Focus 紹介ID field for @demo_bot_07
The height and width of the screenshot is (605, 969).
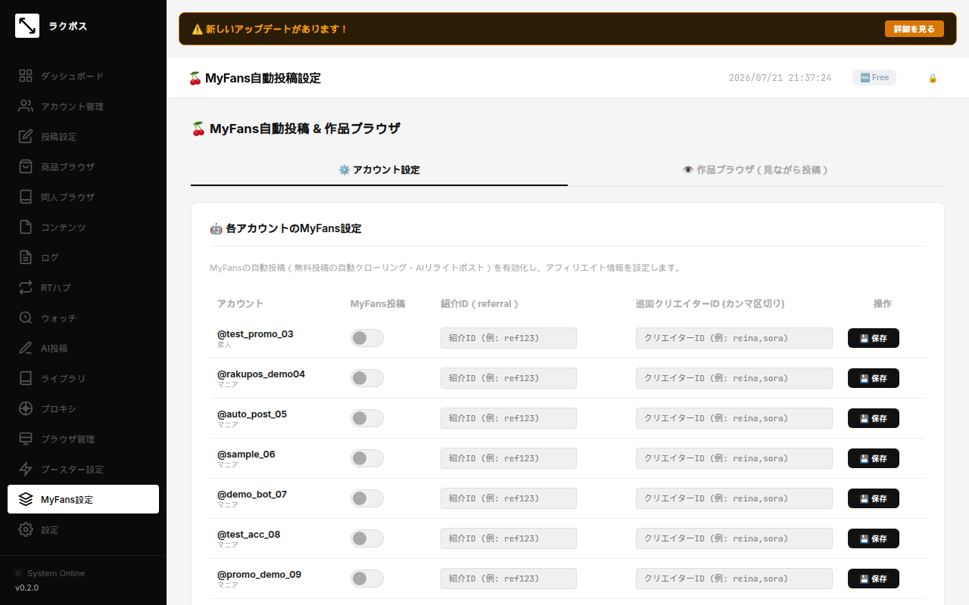[x=509, y=498]
